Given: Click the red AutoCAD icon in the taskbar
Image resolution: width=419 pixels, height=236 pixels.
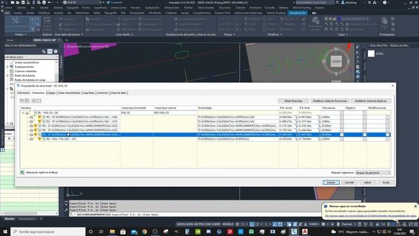Looking at the screenshot, I should click(304, 231).
